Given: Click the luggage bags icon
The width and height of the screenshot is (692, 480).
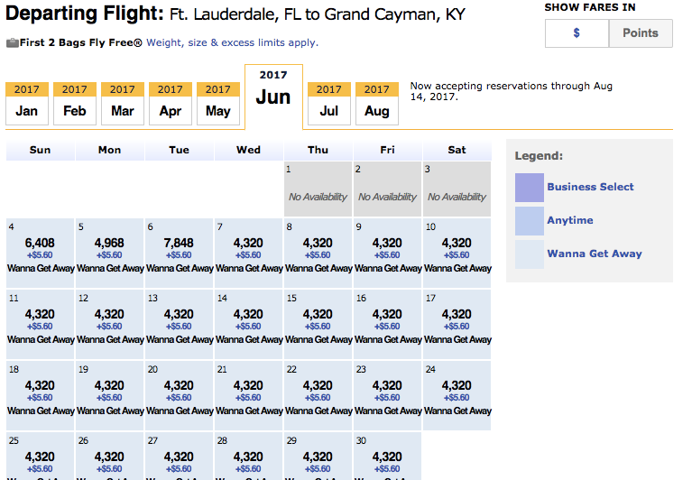Looking at the screenshot, I should click(13, 42).
